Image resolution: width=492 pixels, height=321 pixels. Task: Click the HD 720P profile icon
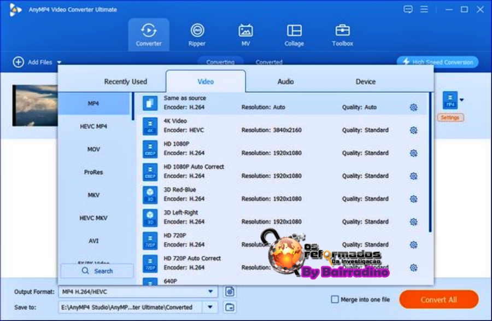[x=150, y=241]
